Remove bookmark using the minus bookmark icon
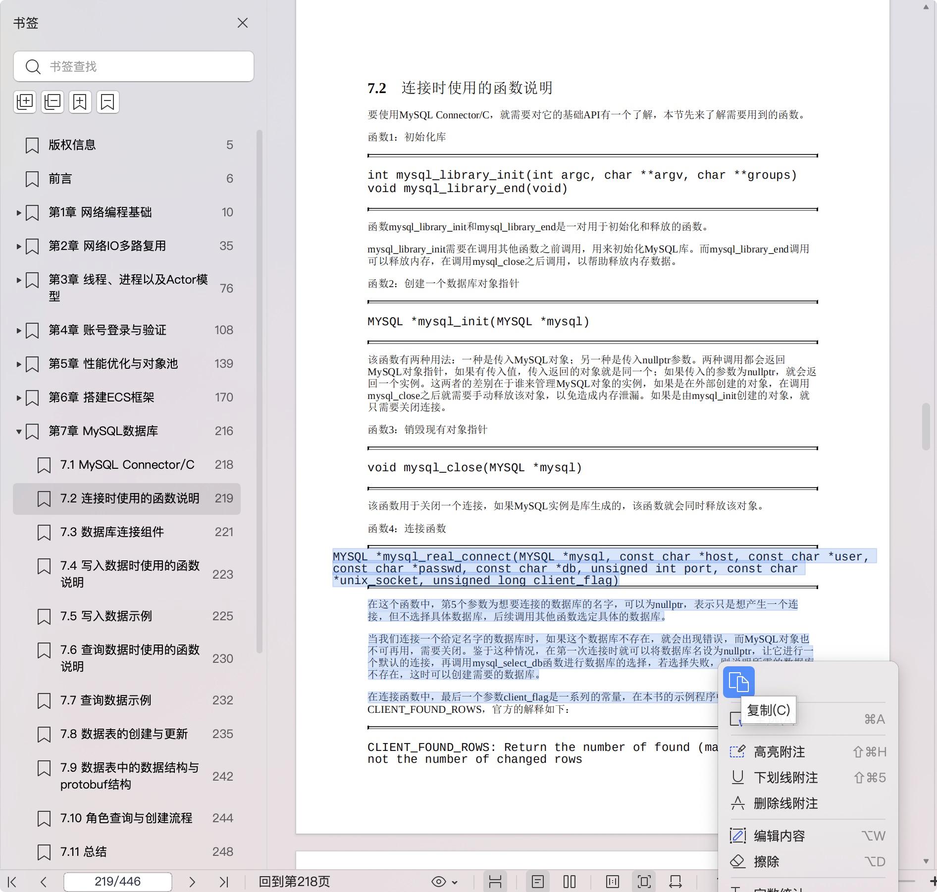Image resolution: width=937 pixels, height=892 pixels. (107, 102)
